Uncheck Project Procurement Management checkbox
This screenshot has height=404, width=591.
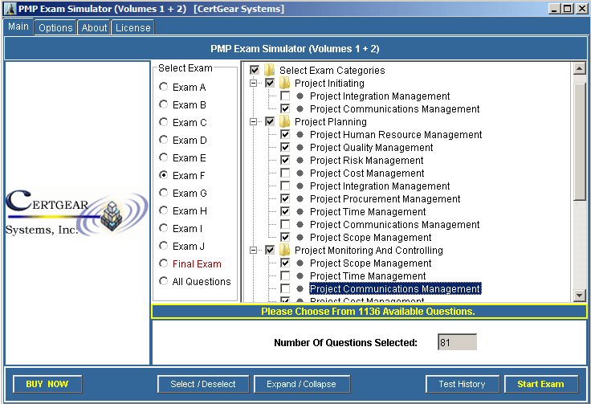[x=285, y=198]
